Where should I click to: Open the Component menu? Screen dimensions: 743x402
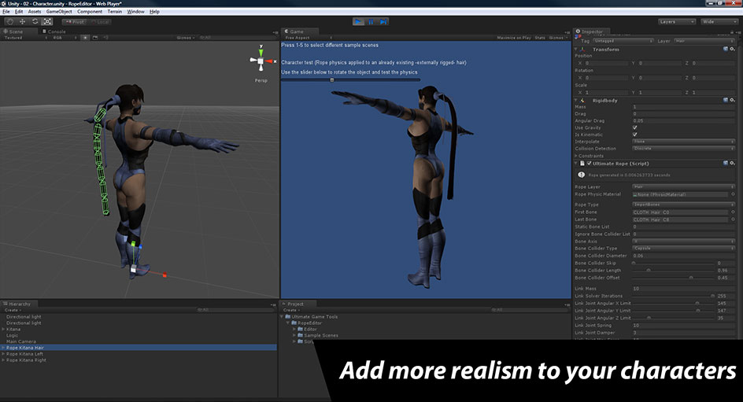coord(90,11)
